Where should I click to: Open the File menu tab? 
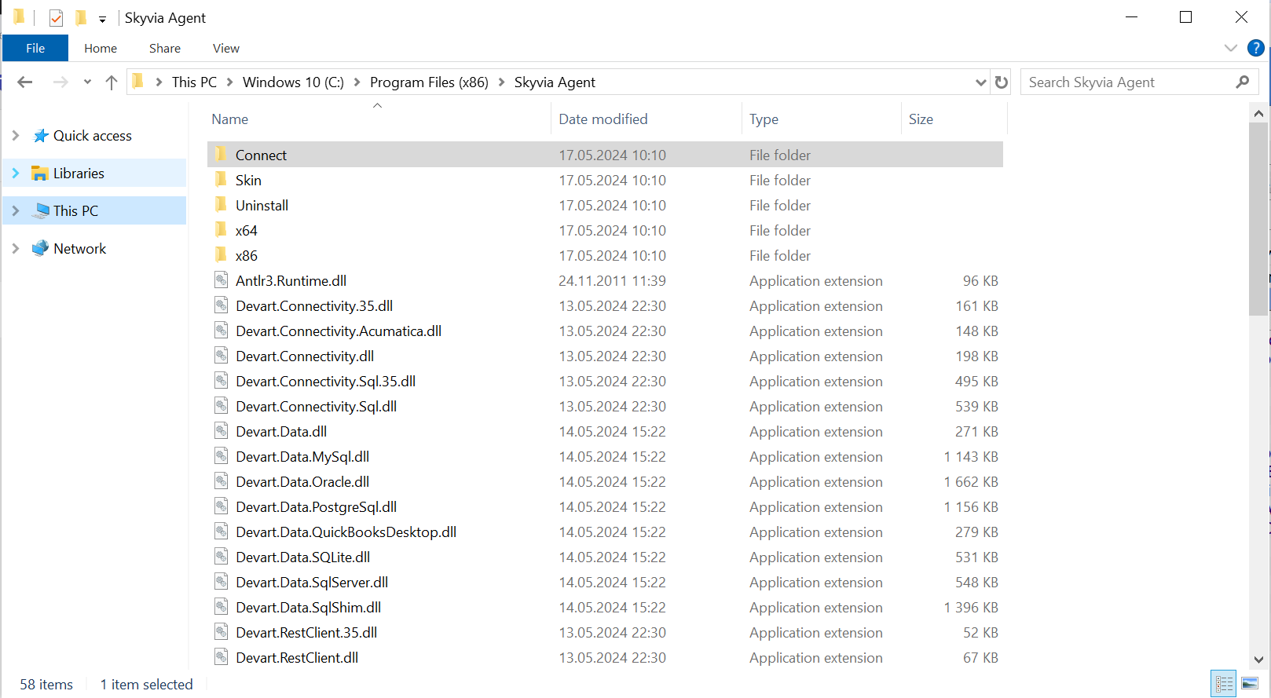35,48
